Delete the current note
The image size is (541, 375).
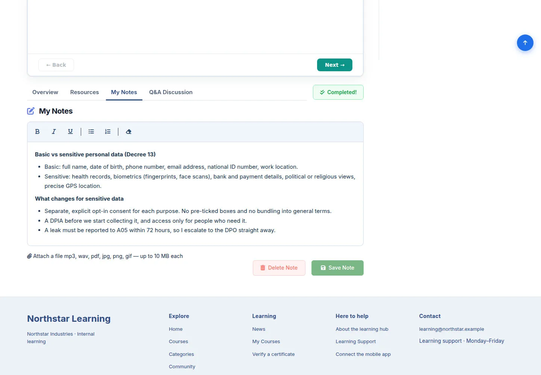279,268
